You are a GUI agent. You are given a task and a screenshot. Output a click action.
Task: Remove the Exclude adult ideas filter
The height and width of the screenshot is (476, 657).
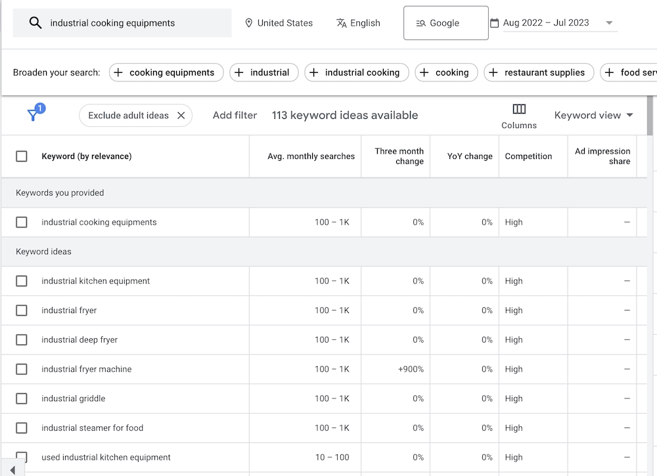[x=181, y=116]
